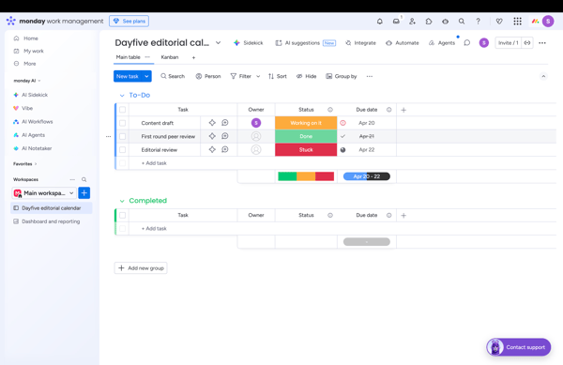The image size is (563, 365).
Task: Open the board title dropdown arrow
Action: pos(218,43)
